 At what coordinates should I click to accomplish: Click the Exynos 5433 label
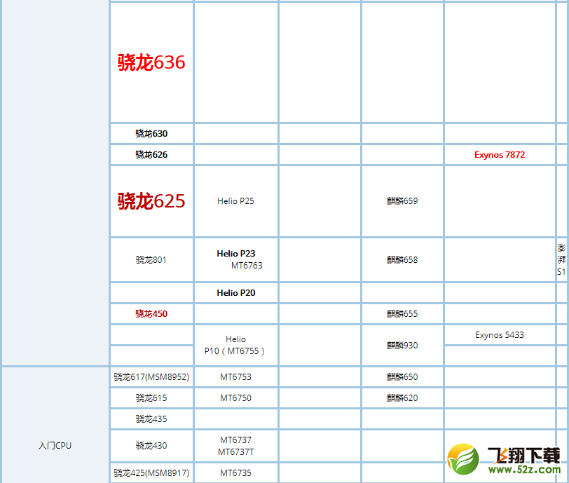pyautogui.click(x=499, y=334)
